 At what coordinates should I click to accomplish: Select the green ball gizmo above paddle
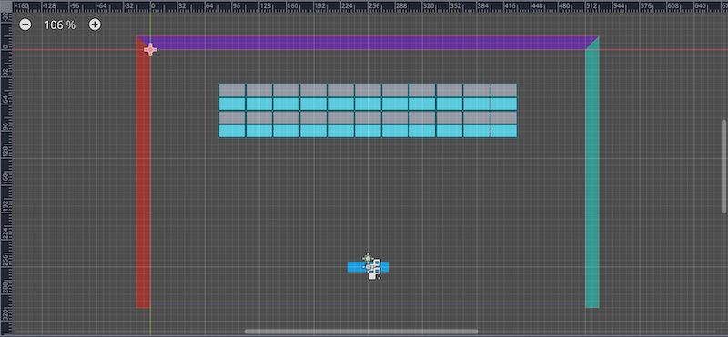pyautogui.click(x=368, y=258)
